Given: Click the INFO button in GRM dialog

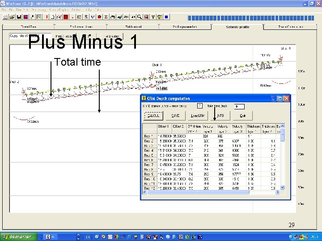Looking at the screenshot, I should click(x=220, y=116).
